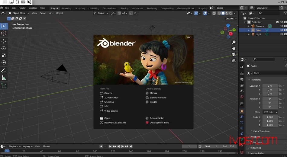This screenshot has width=287, height=157.
Task: Open the Scene properties tab
Action: pos(242,91)
